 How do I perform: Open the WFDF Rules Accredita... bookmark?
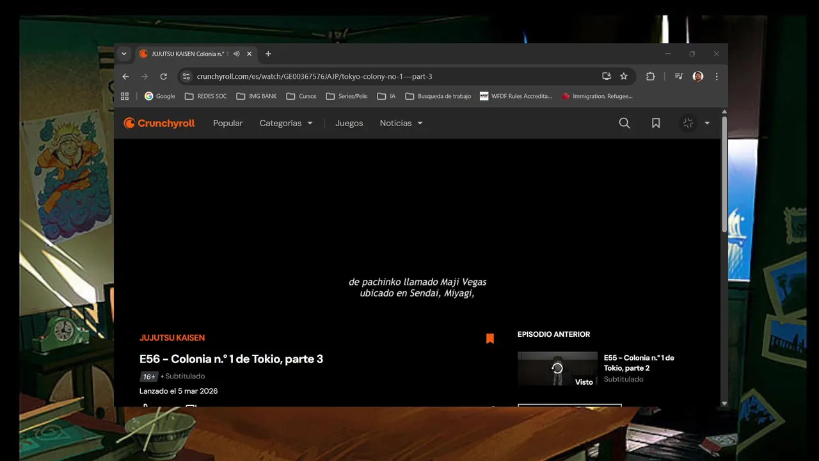(516, 96)
